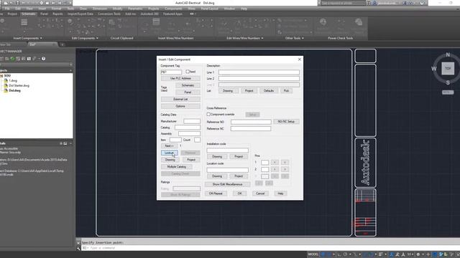Focus the Pin 1 input box
Screen dimensions: 460x258
coord(264,163)
